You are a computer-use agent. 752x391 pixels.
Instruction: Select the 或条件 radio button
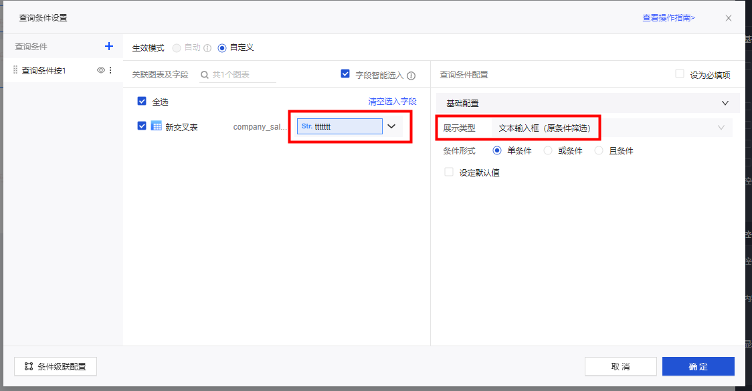click(x=548, y=151)
